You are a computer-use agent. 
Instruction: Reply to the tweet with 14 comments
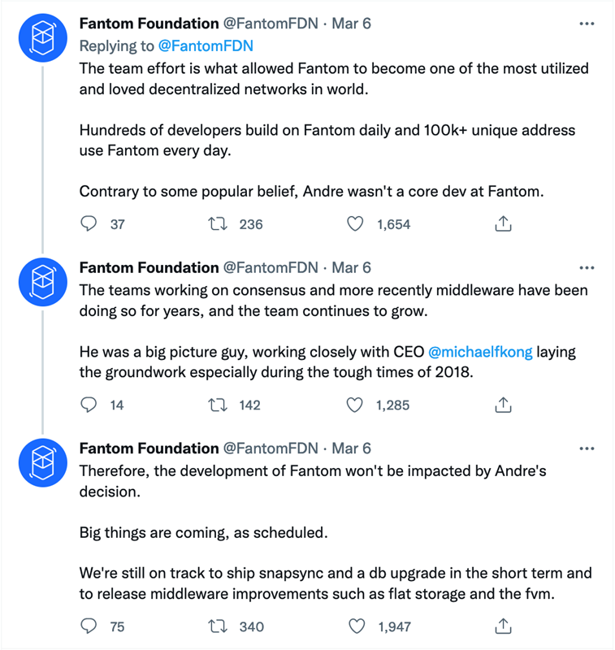89,405
